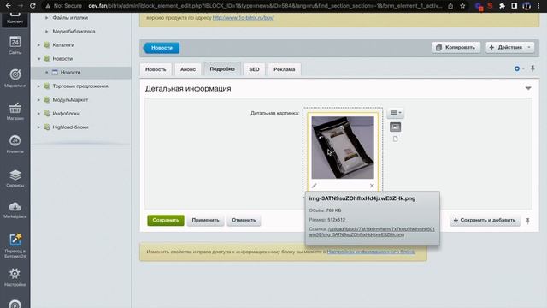Open the Сервисы stack icon

click(15, 178)
